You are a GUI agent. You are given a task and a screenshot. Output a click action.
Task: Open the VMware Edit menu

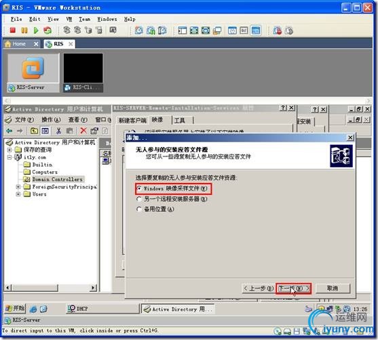click(35, 19)
